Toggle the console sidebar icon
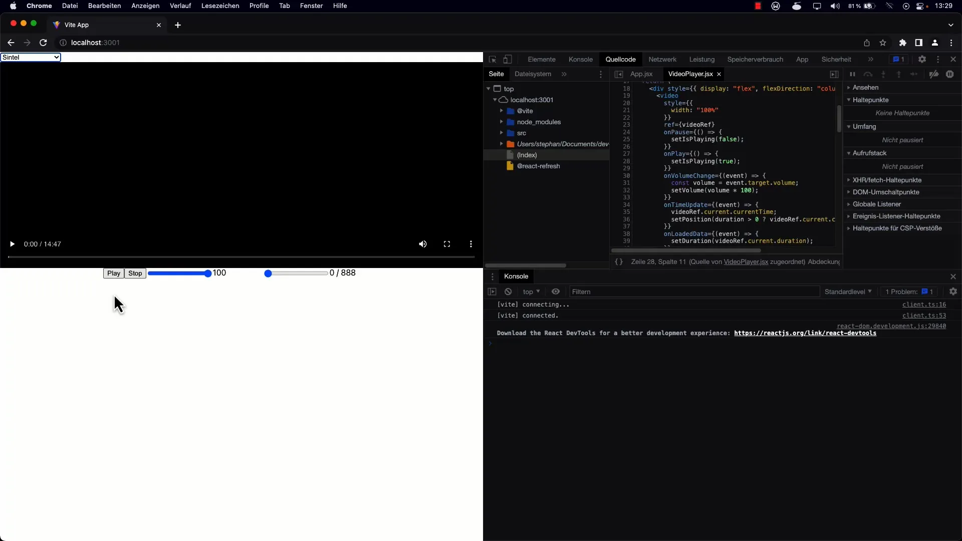The image size is (962, 541). pos(492,292)
